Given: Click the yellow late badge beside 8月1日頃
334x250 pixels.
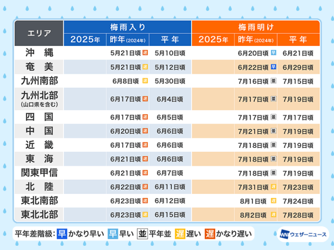Looking at the screenshot, I should [273, 201].
